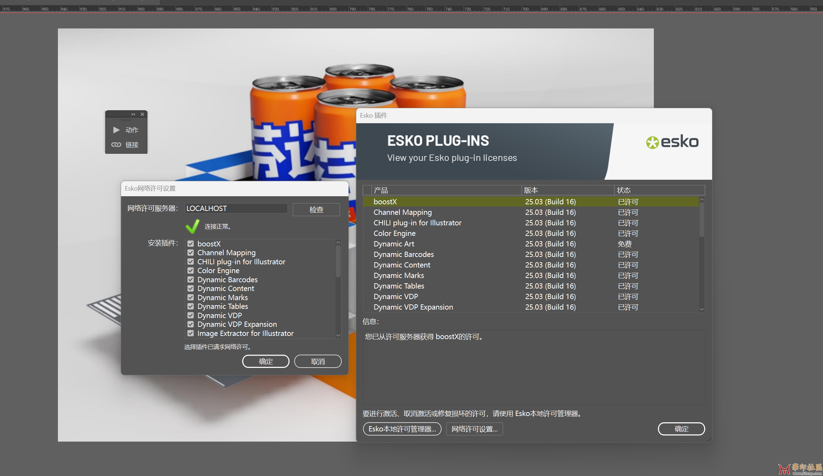Image resolution: width=823 pixels, height=476 pixels.
Task: Click down arrow of product list scrollbar
Action: point(702,309)
